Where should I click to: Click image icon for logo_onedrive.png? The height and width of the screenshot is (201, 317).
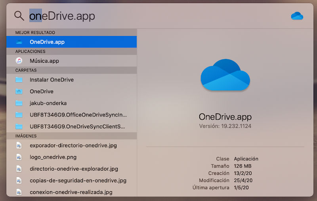click(x=19, y=157)
